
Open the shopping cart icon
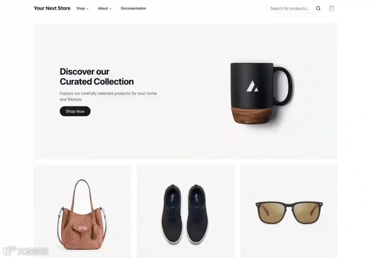(x=331, y=8)
